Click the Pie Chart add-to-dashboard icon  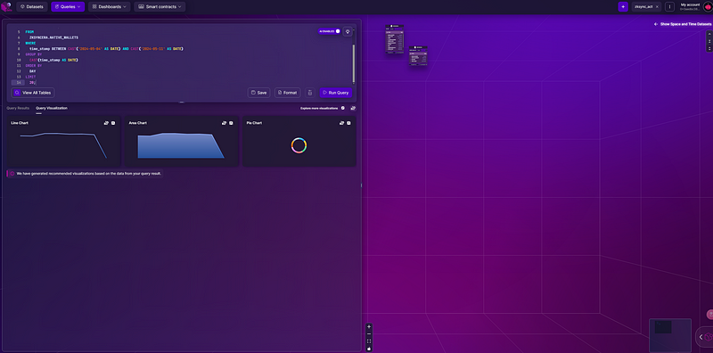(342, 123)
